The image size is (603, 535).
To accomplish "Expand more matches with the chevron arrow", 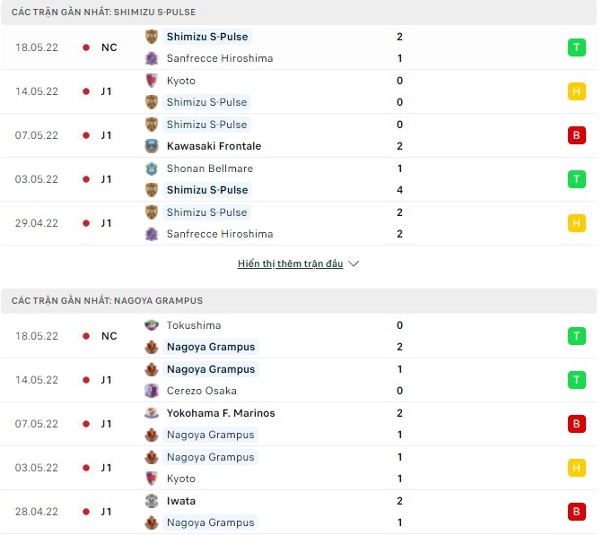I will click(x=354, y=264).
